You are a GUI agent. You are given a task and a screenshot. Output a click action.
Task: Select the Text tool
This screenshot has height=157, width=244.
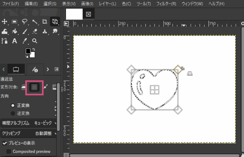click(x=15, y=41)
